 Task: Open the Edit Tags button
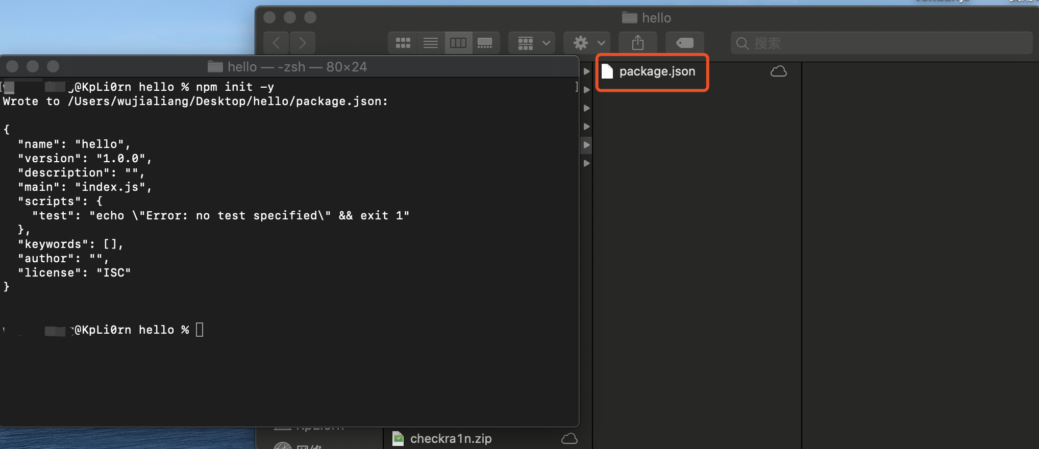(x=684, y=43)
